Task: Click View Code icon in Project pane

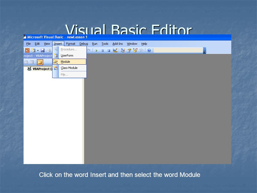Action: (26, 62)
